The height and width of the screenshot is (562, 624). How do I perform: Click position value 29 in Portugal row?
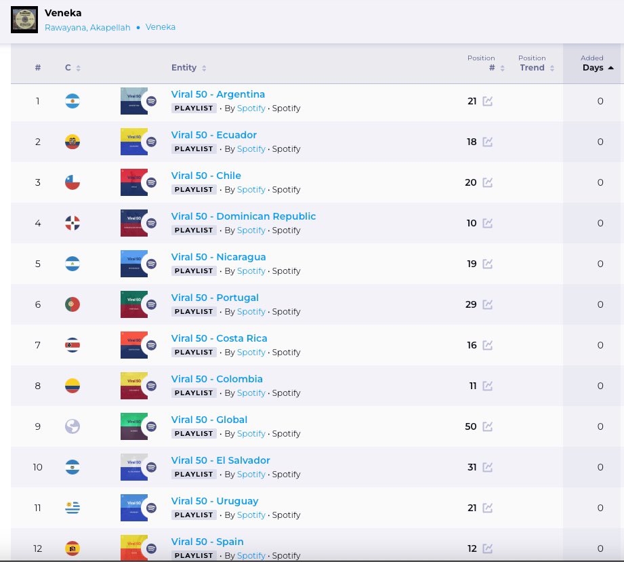point(471,304)
